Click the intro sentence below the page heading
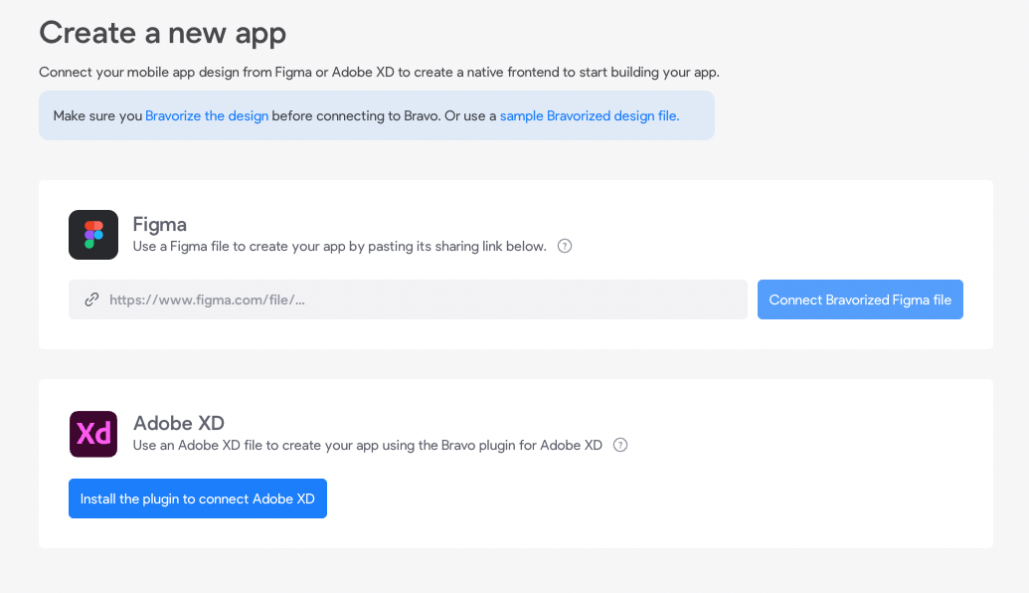Viewport: 1029px width, 593px height. click(378, 73)
